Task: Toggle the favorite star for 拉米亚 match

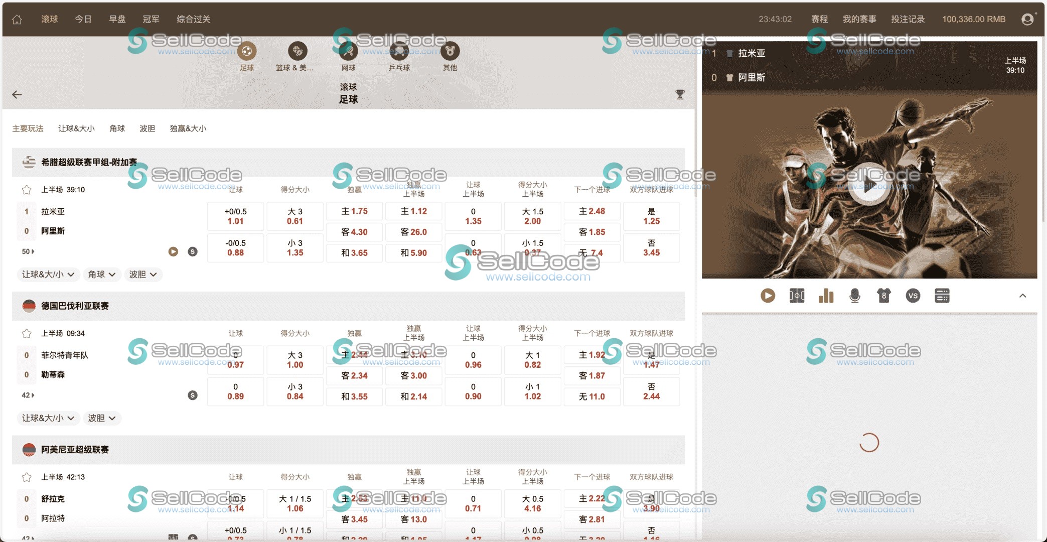Action: pos(26,190)
